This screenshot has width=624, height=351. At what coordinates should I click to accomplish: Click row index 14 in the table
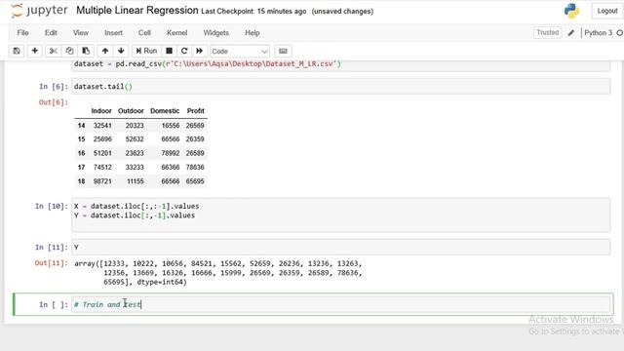click(81, 126)
